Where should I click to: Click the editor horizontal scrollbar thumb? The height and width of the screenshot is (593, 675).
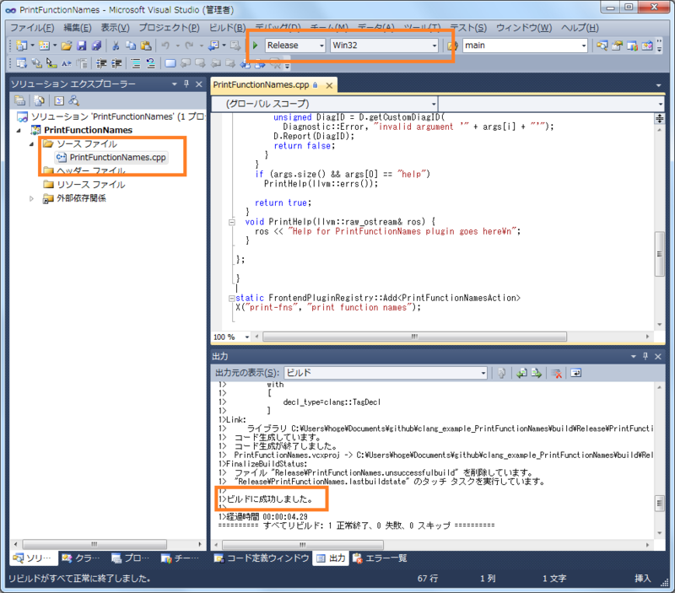tap(414, 337)
